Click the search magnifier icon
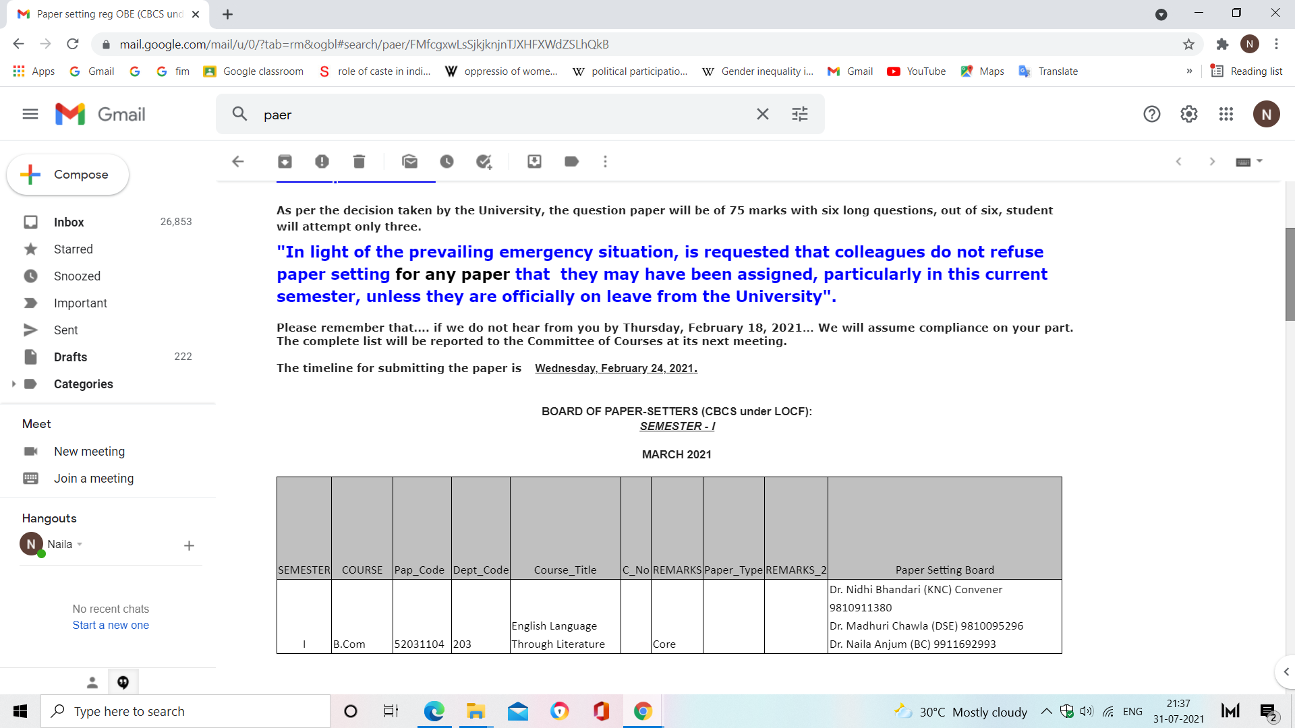 (x=239, y=114)
